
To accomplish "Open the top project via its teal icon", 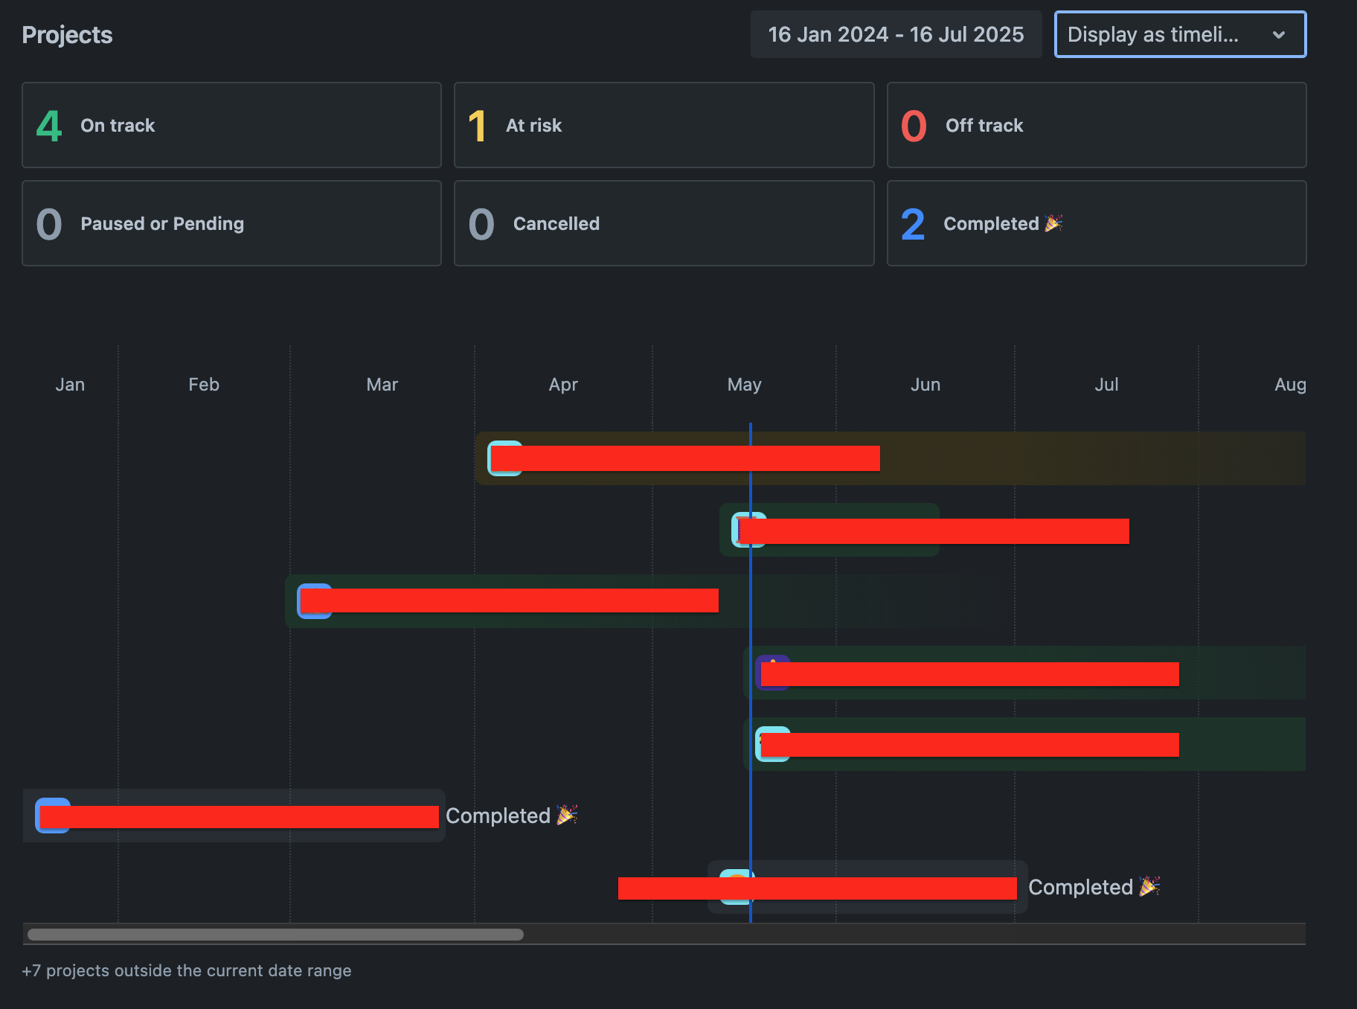I will click(x=504, y=458).
